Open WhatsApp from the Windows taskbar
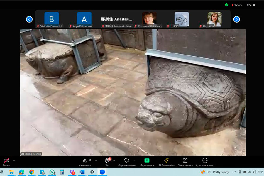This screenshot has width=264, height=176. click(52, 172)
